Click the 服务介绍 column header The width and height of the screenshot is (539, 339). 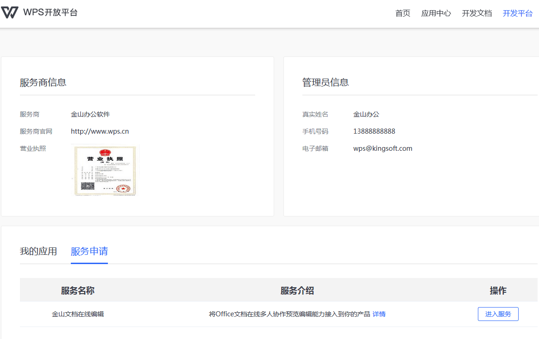[297, 290]
